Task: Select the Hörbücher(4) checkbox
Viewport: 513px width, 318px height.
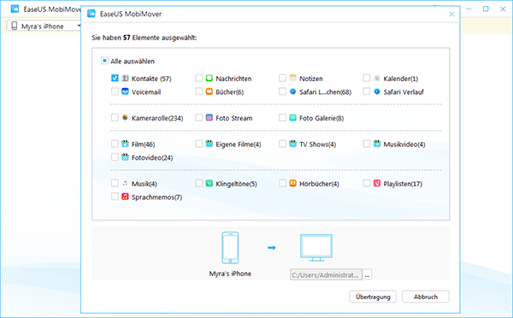Action: coord(282,184)
